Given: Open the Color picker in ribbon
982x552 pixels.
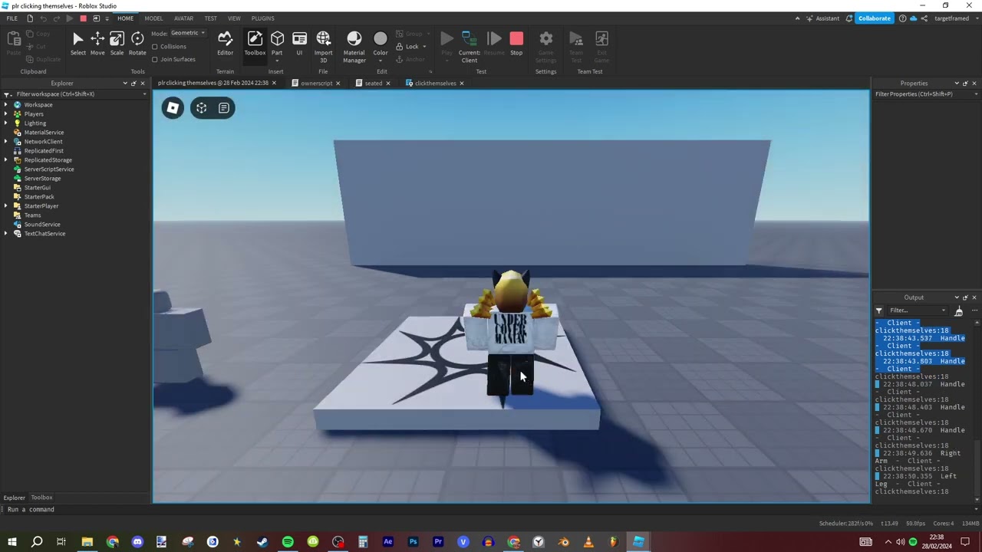Looking at the screenshot, I should (x=381, y=44).
